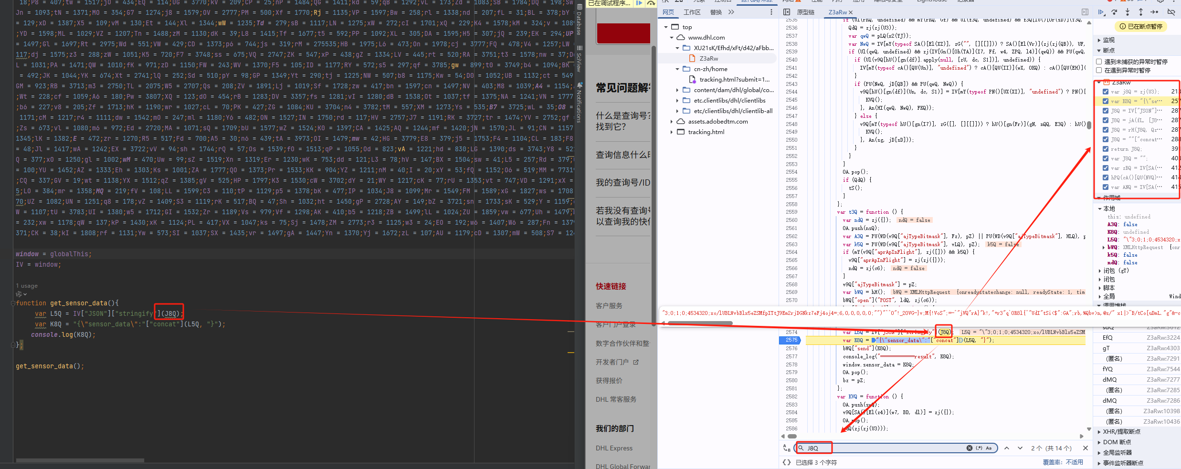1181x469 pixels.
Task: Expand the 监视 watch section
Action: pyautogui.click(x=1099, y=40)
